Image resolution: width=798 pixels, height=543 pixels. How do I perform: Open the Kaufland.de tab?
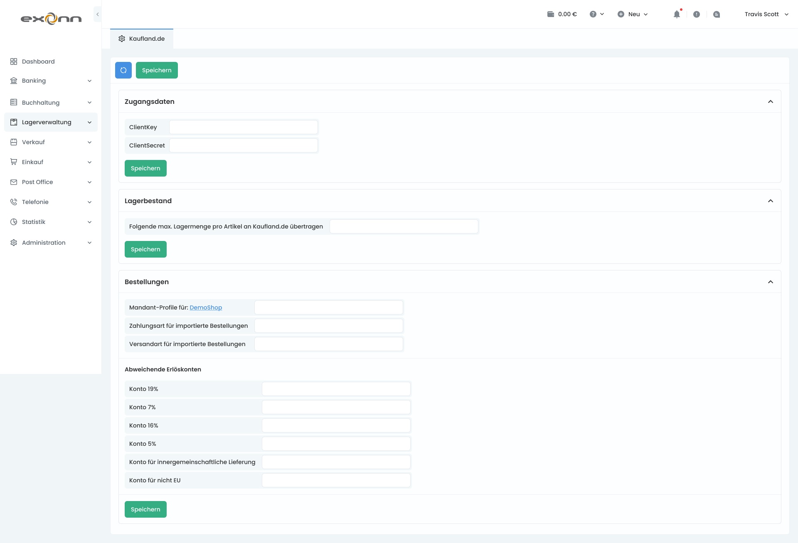(141, 38)
